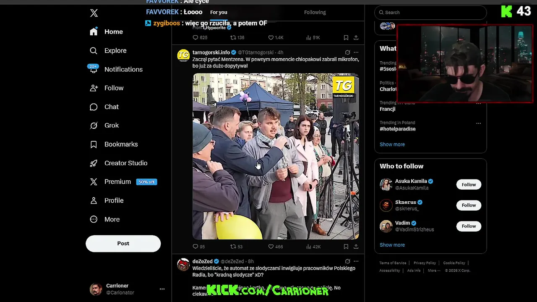
Task: Click Grok icon on tarnogorski.info post
Action: pyautogui.click(x=347, y=52)
